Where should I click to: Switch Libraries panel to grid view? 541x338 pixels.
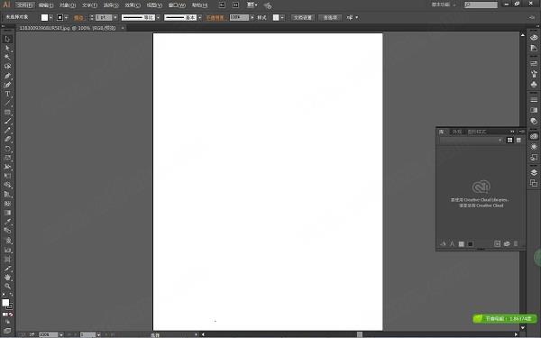point(509,140)
